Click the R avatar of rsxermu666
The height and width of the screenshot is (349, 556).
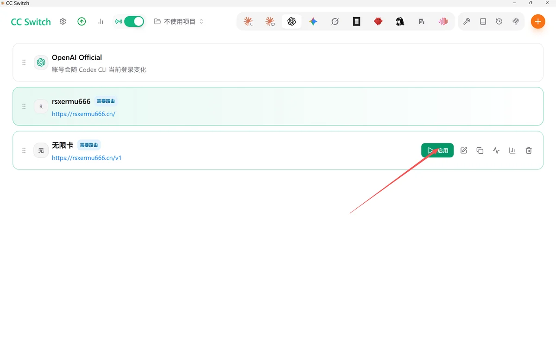(41, 106)
